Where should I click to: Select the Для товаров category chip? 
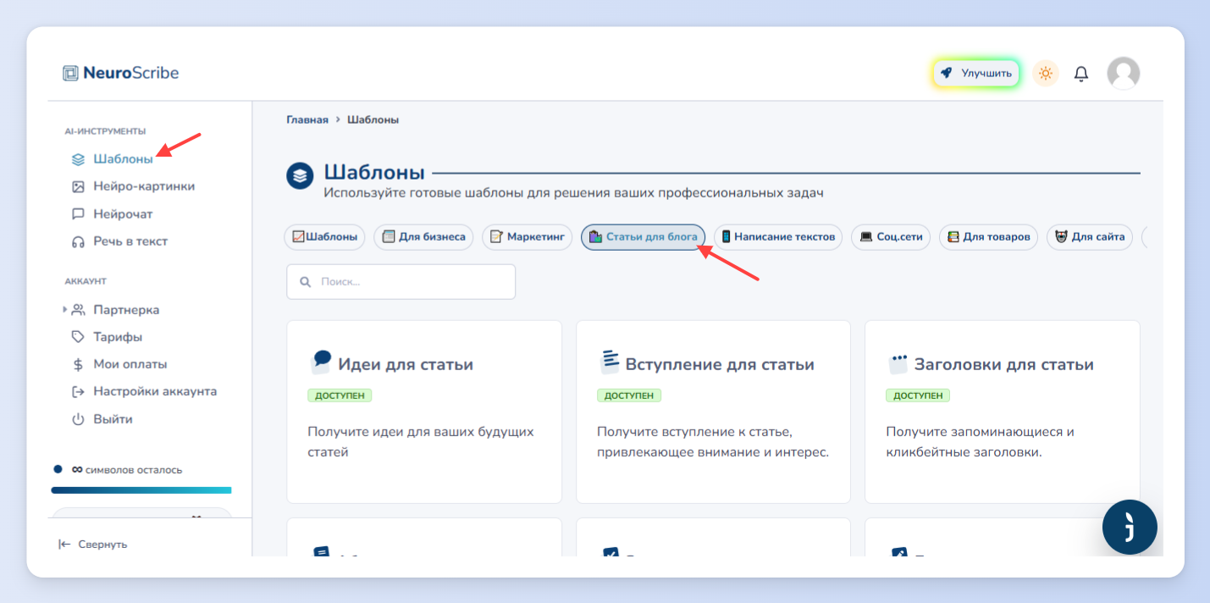pos(989,237)
